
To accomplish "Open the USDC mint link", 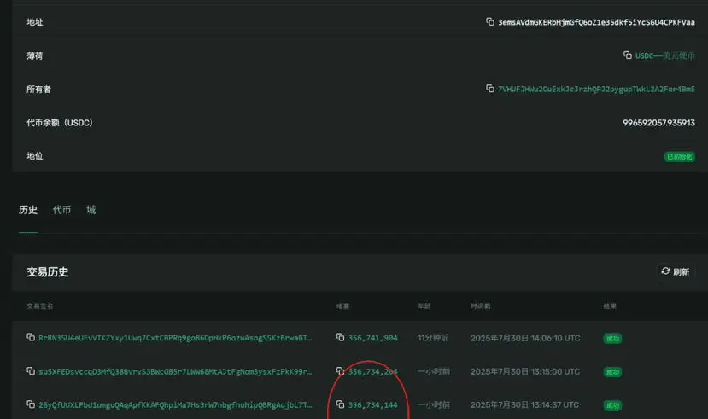I will pyautogui.click(x=665, y=55).
